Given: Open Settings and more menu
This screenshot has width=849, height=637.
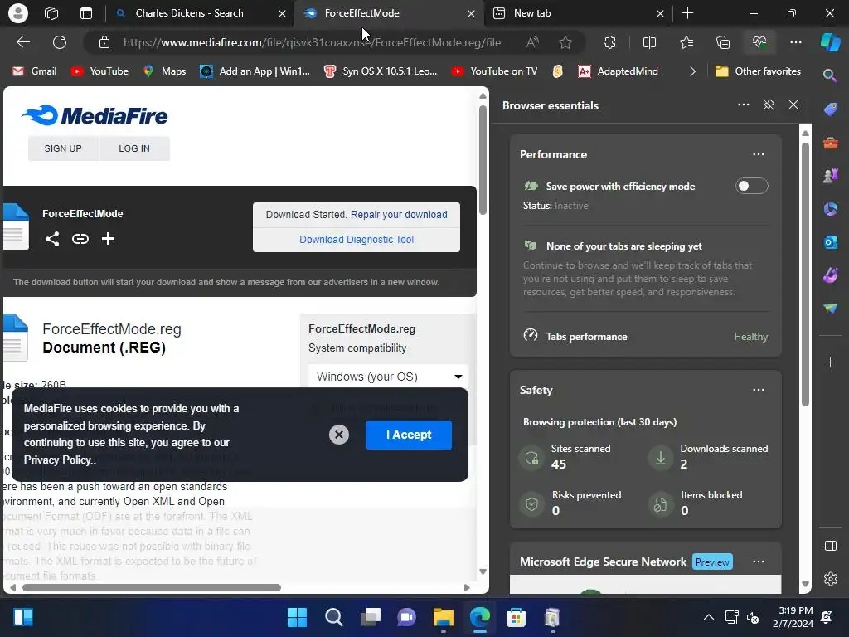Looking at the screenshot, I should point(795,42).
